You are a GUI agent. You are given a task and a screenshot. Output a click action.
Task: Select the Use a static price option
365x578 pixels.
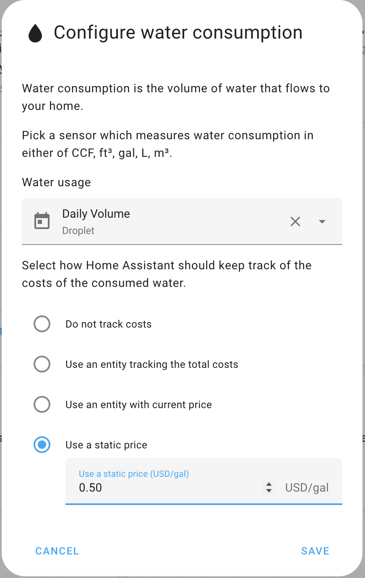[42, 445]
